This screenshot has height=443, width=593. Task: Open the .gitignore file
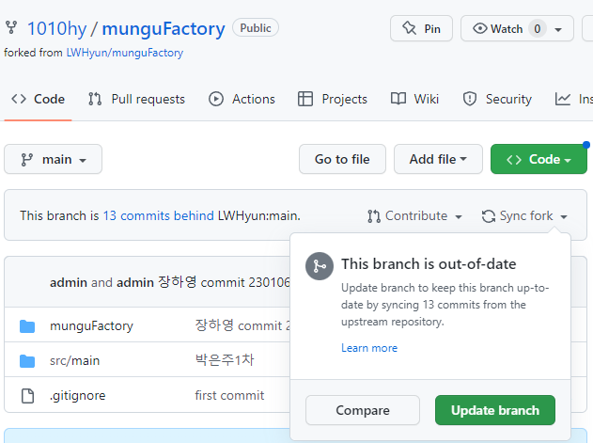[77, 395]
